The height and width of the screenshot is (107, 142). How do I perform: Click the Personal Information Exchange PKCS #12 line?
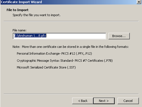(x=54, y=53)
